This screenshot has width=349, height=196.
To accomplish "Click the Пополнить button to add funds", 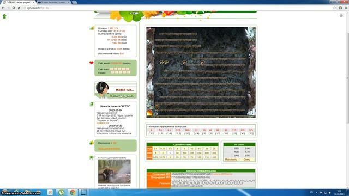I will tap(231, 160).
